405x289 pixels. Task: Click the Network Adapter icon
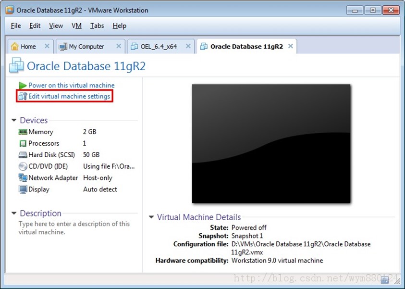pyautogui.click(x=23, y=178)
